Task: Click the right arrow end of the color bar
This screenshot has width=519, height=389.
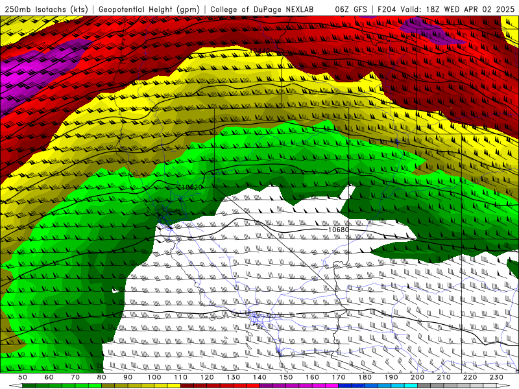Action: click(x=503, y=386)
